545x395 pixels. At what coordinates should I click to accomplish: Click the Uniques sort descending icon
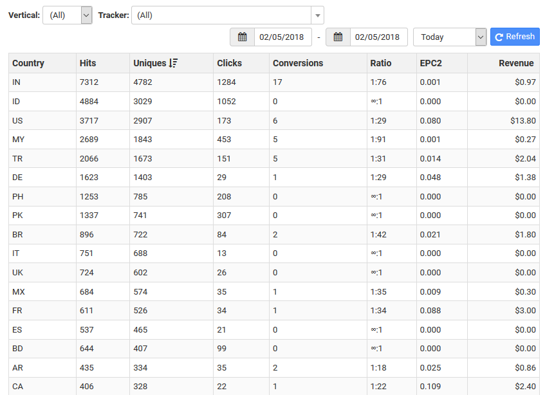(173, 63)
